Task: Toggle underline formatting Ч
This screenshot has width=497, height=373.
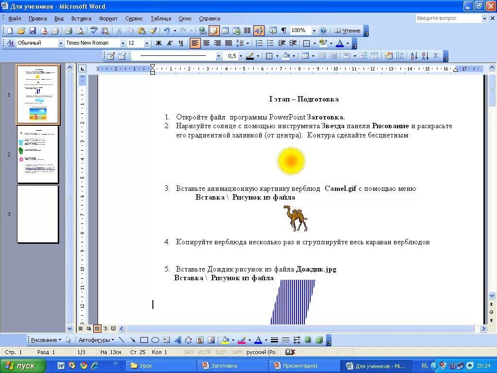Action: coord(181,43)
